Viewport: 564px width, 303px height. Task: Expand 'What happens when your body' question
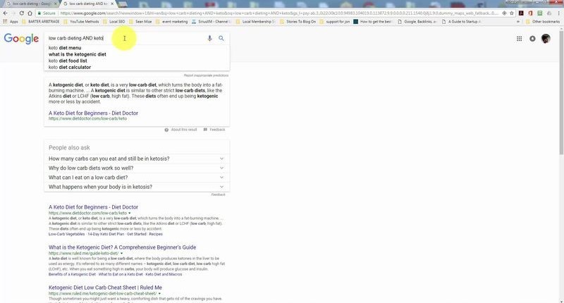coord(221,187)
